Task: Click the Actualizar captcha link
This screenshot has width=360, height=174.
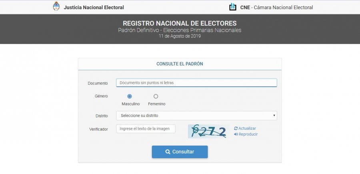Action: (247, 129)
